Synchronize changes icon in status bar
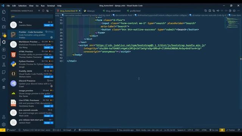 pos(19,130)
